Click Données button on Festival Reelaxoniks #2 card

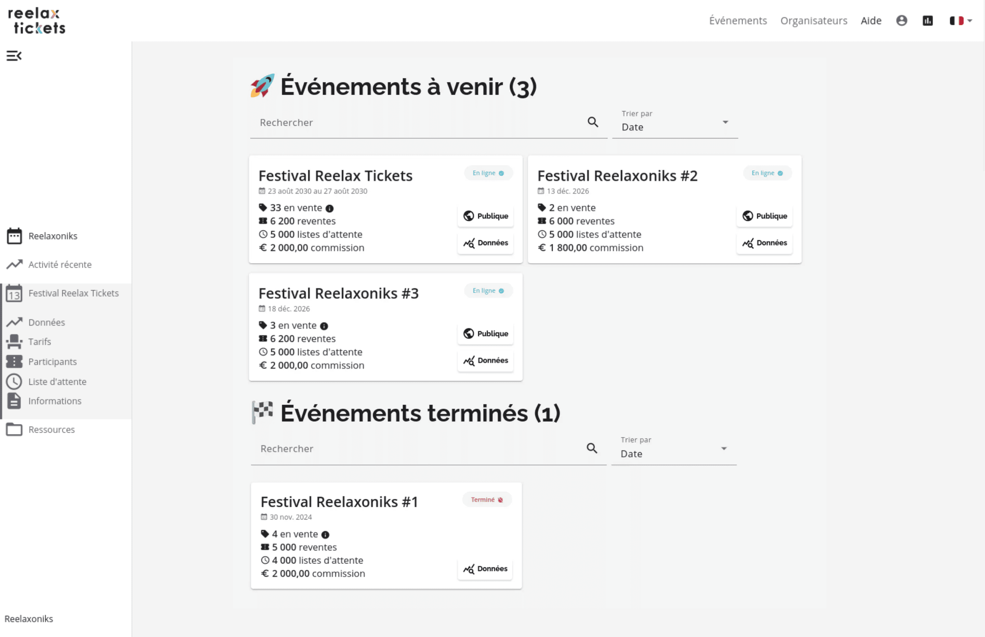pos(764,243)
